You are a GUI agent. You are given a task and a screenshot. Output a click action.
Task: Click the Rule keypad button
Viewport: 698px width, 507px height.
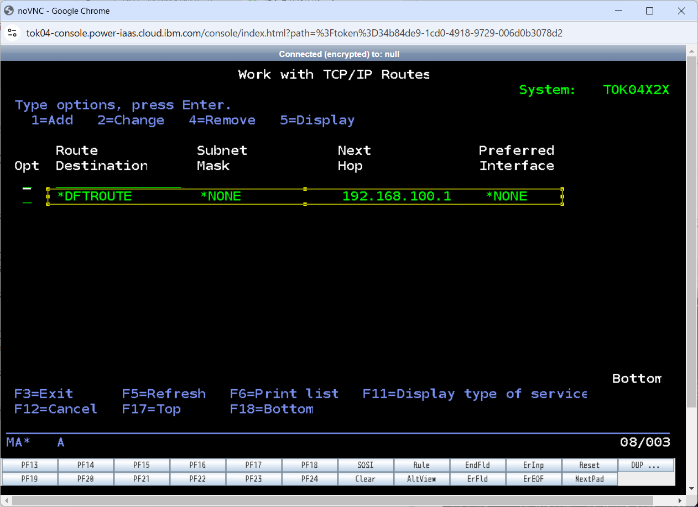(421, 465)
